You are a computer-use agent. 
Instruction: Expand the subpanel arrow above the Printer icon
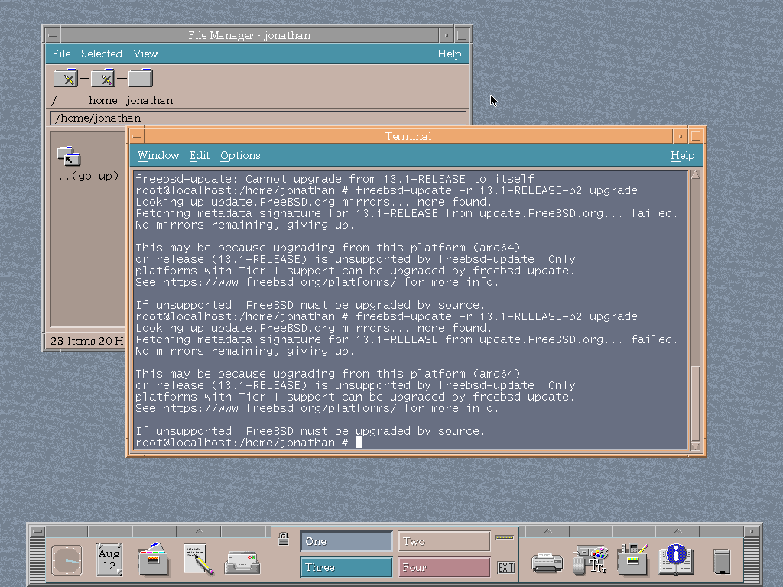(x=547, y=531)
